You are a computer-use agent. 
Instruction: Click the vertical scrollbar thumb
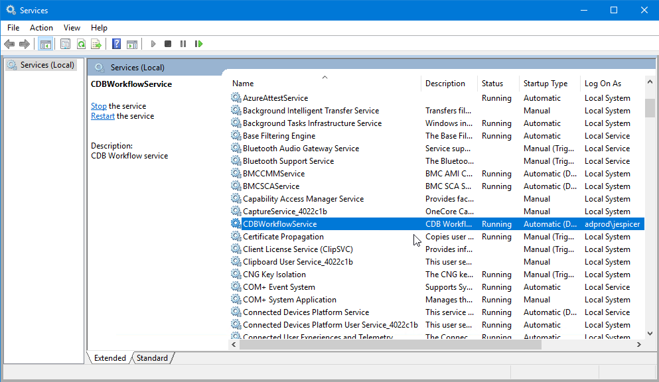pos(650,108)
